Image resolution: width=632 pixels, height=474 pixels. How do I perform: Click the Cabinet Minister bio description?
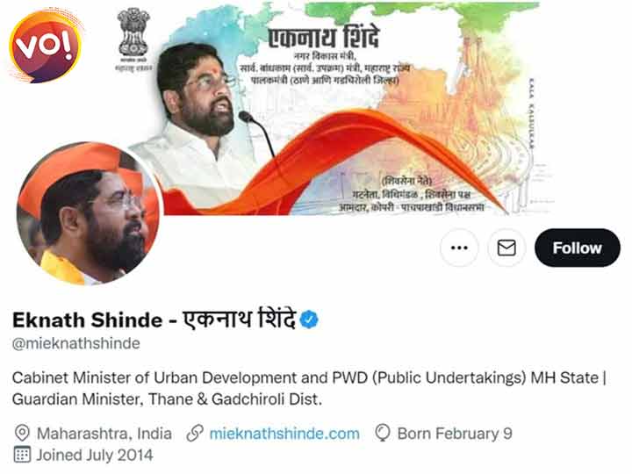click(x=309, y=389)
